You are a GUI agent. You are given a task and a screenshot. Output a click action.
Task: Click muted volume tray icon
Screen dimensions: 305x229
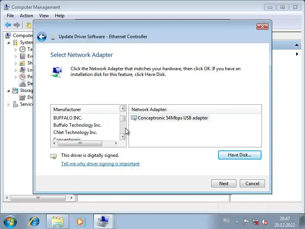pos(265,222)
